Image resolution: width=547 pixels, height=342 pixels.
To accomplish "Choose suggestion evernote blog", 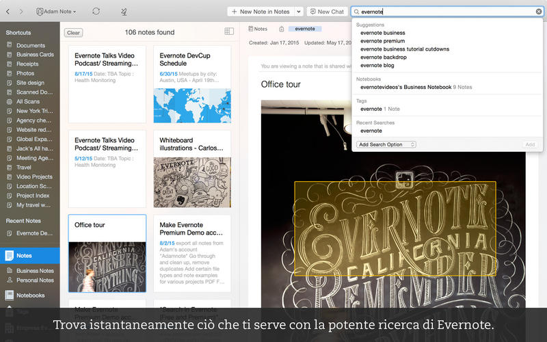I will click(377, 65).
